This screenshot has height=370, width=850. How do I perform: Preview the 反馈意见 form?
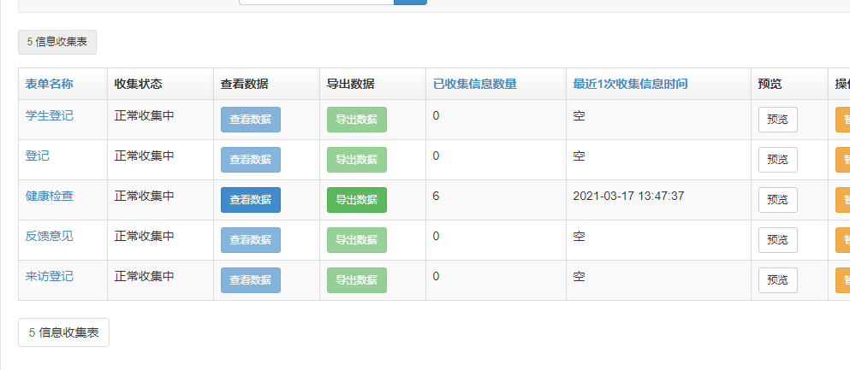[778, 239]
